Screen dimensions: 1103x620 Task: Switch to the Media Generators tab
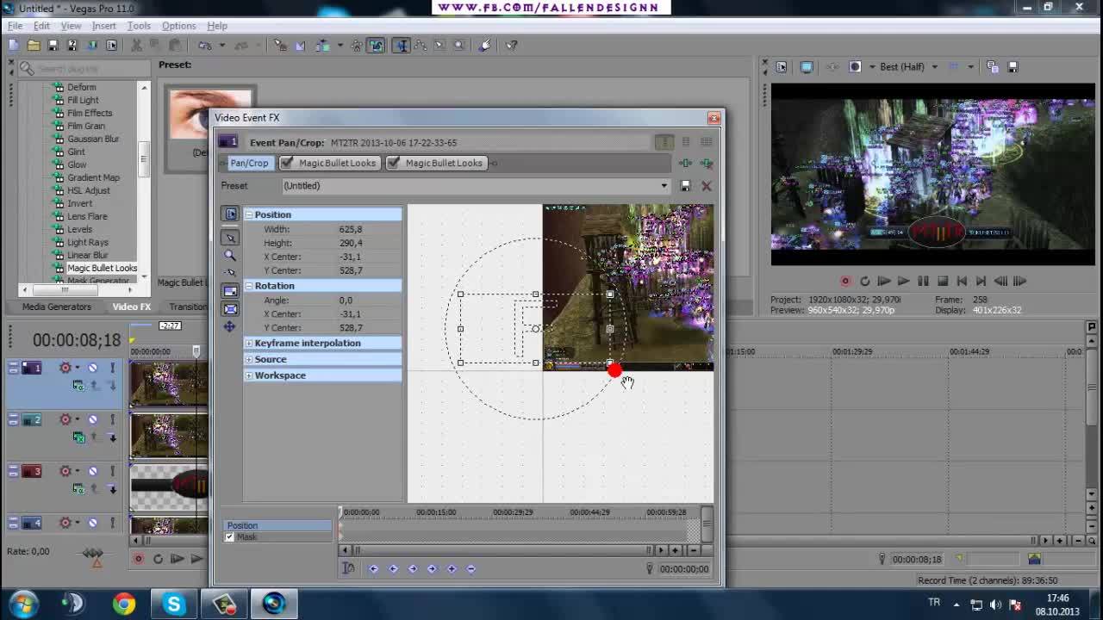coord(56,307)
